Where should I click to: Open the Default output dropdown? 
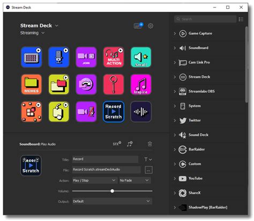[x=112, y=201]
